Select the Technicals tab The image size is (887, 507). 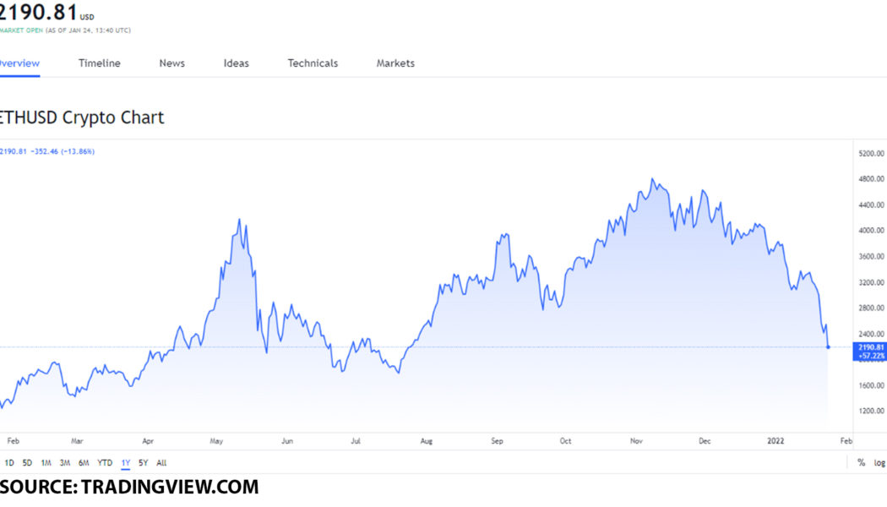(x=313, y=63)
